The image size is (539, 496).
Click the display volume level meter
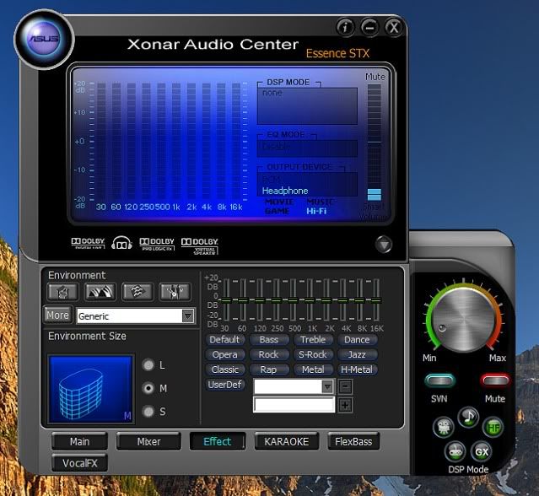click(375, 142)
